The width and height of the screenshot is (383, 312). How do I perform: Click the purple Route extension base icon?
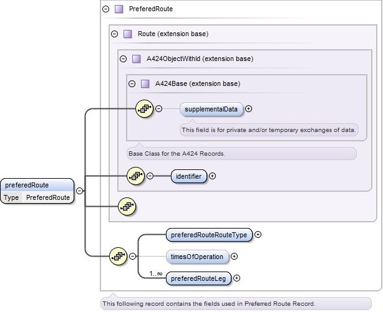pos(127,34)
